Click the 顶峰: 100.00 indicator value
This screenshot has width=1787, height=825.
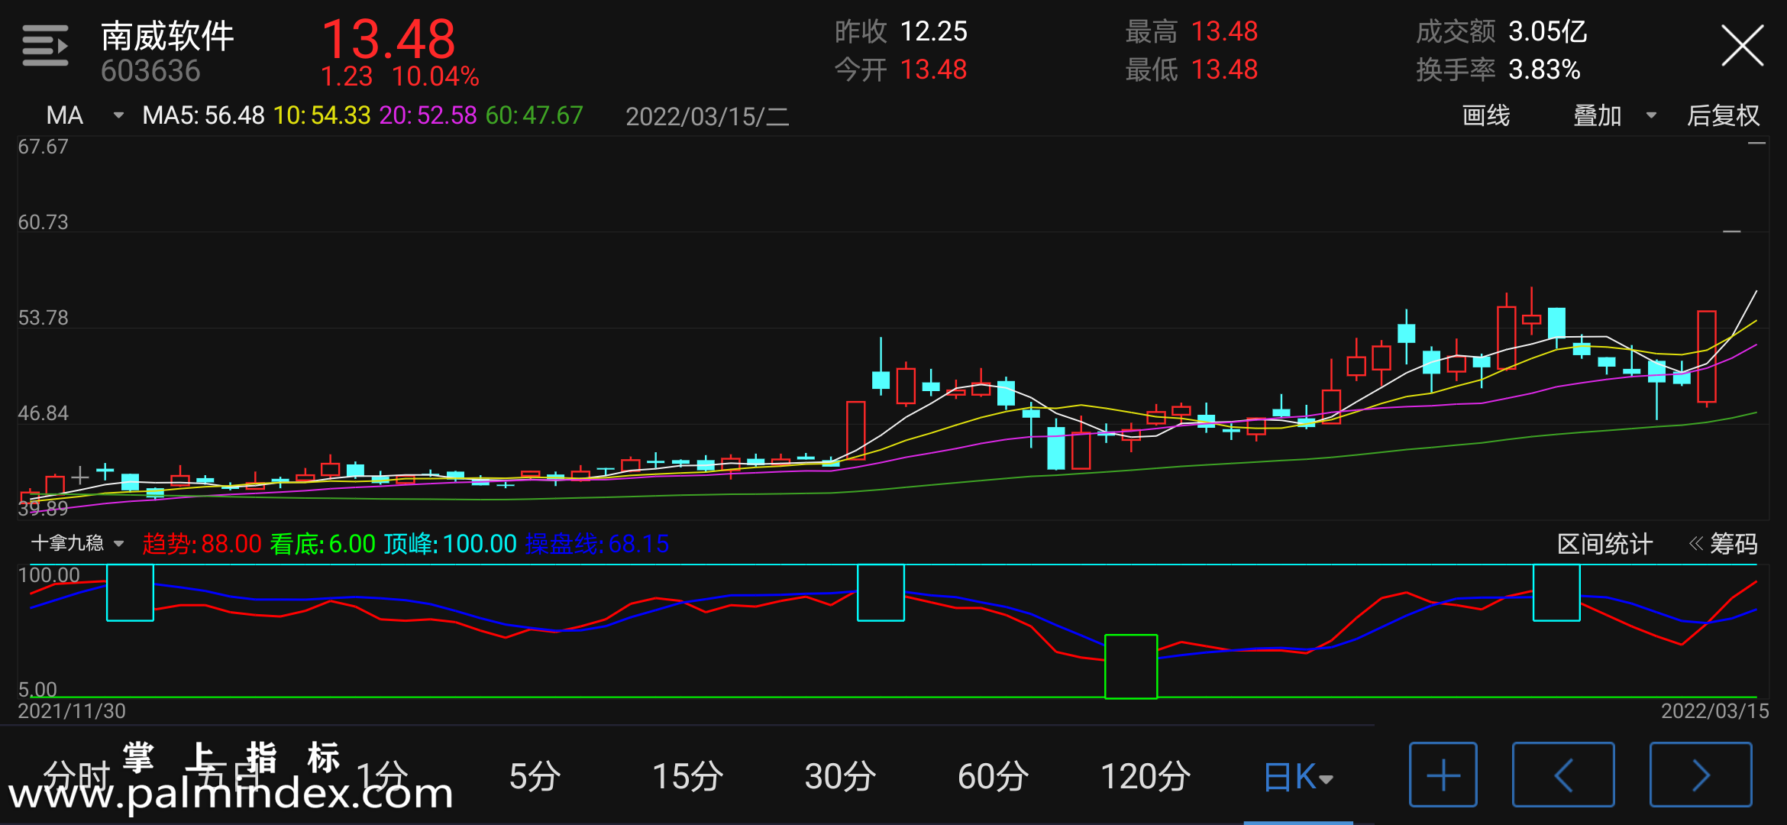pyautogui.click(x=450, y=544)
